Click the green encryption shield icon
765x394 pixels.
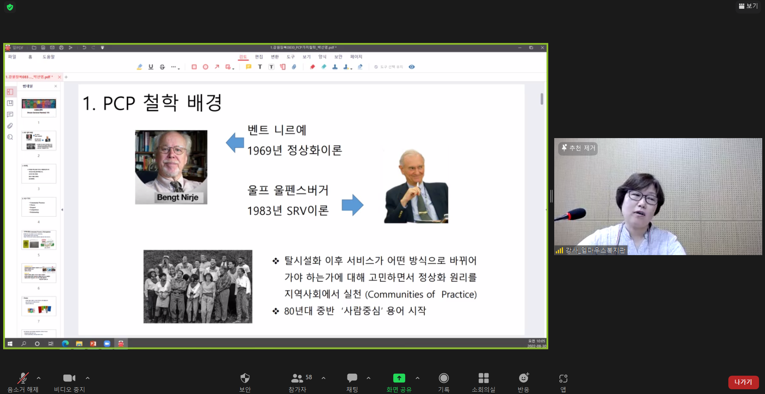click(10, 7)
